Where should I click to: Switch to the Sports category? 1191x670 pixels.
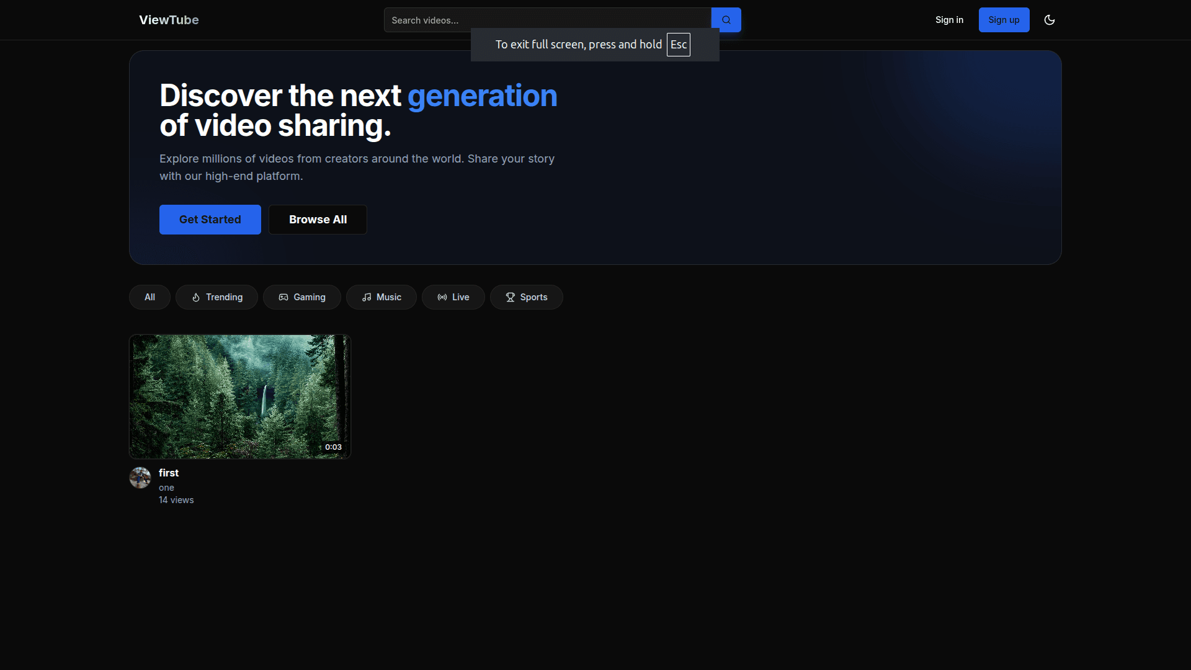(x=526, y=297)
